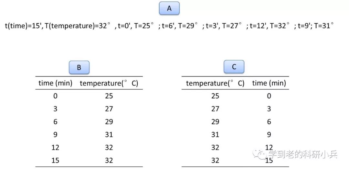Click time value 0 in table C

pos(269,96)
